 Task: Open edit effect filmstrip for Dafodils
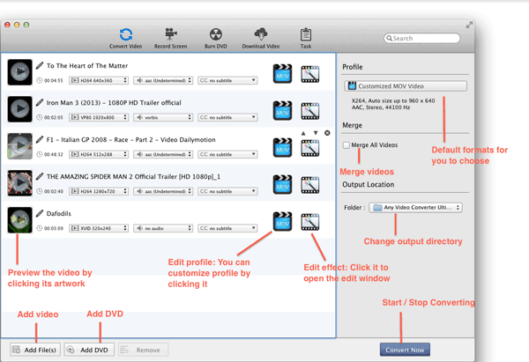pyautogui.click(x=309, y=222)
